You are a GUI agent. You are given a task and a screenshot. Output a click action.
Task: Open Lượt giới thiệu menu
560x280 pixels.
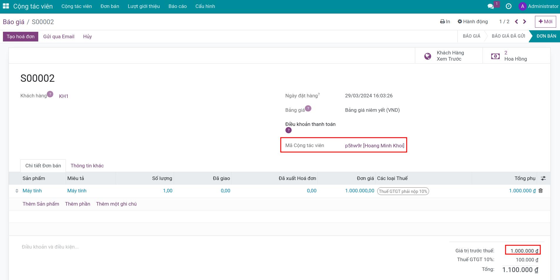pos(144,6)
